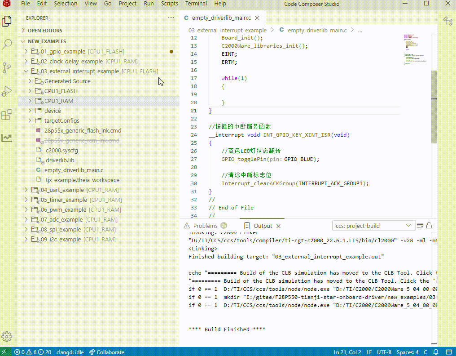This screenshot has height=356, width=456.
Task: Click breadcrumb ellipsis after file name
Action: tap(360, 30)
